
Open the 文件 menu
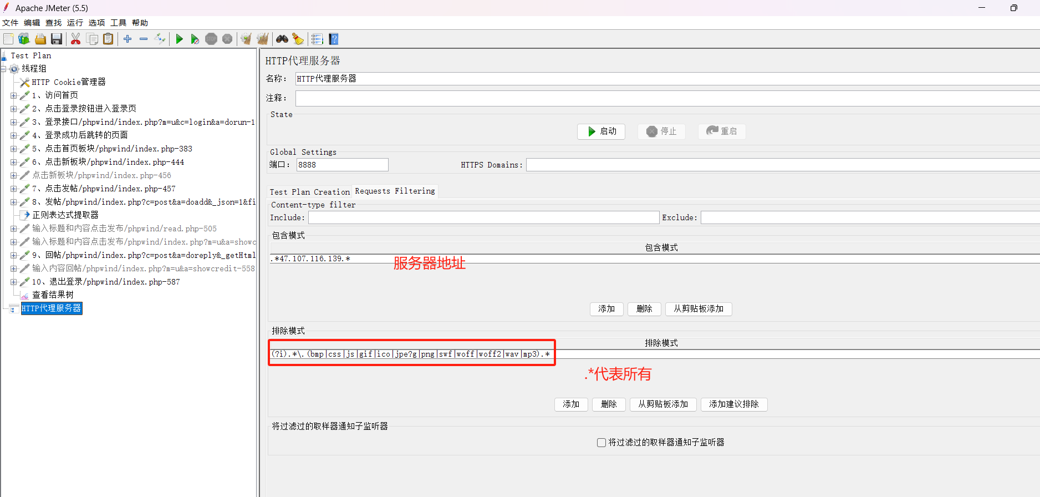[11, 23]
